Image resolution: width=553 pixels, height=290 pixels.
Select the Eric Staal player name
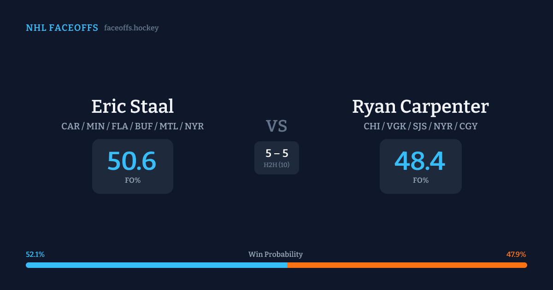pyautogui.click(x=132, y=106)
